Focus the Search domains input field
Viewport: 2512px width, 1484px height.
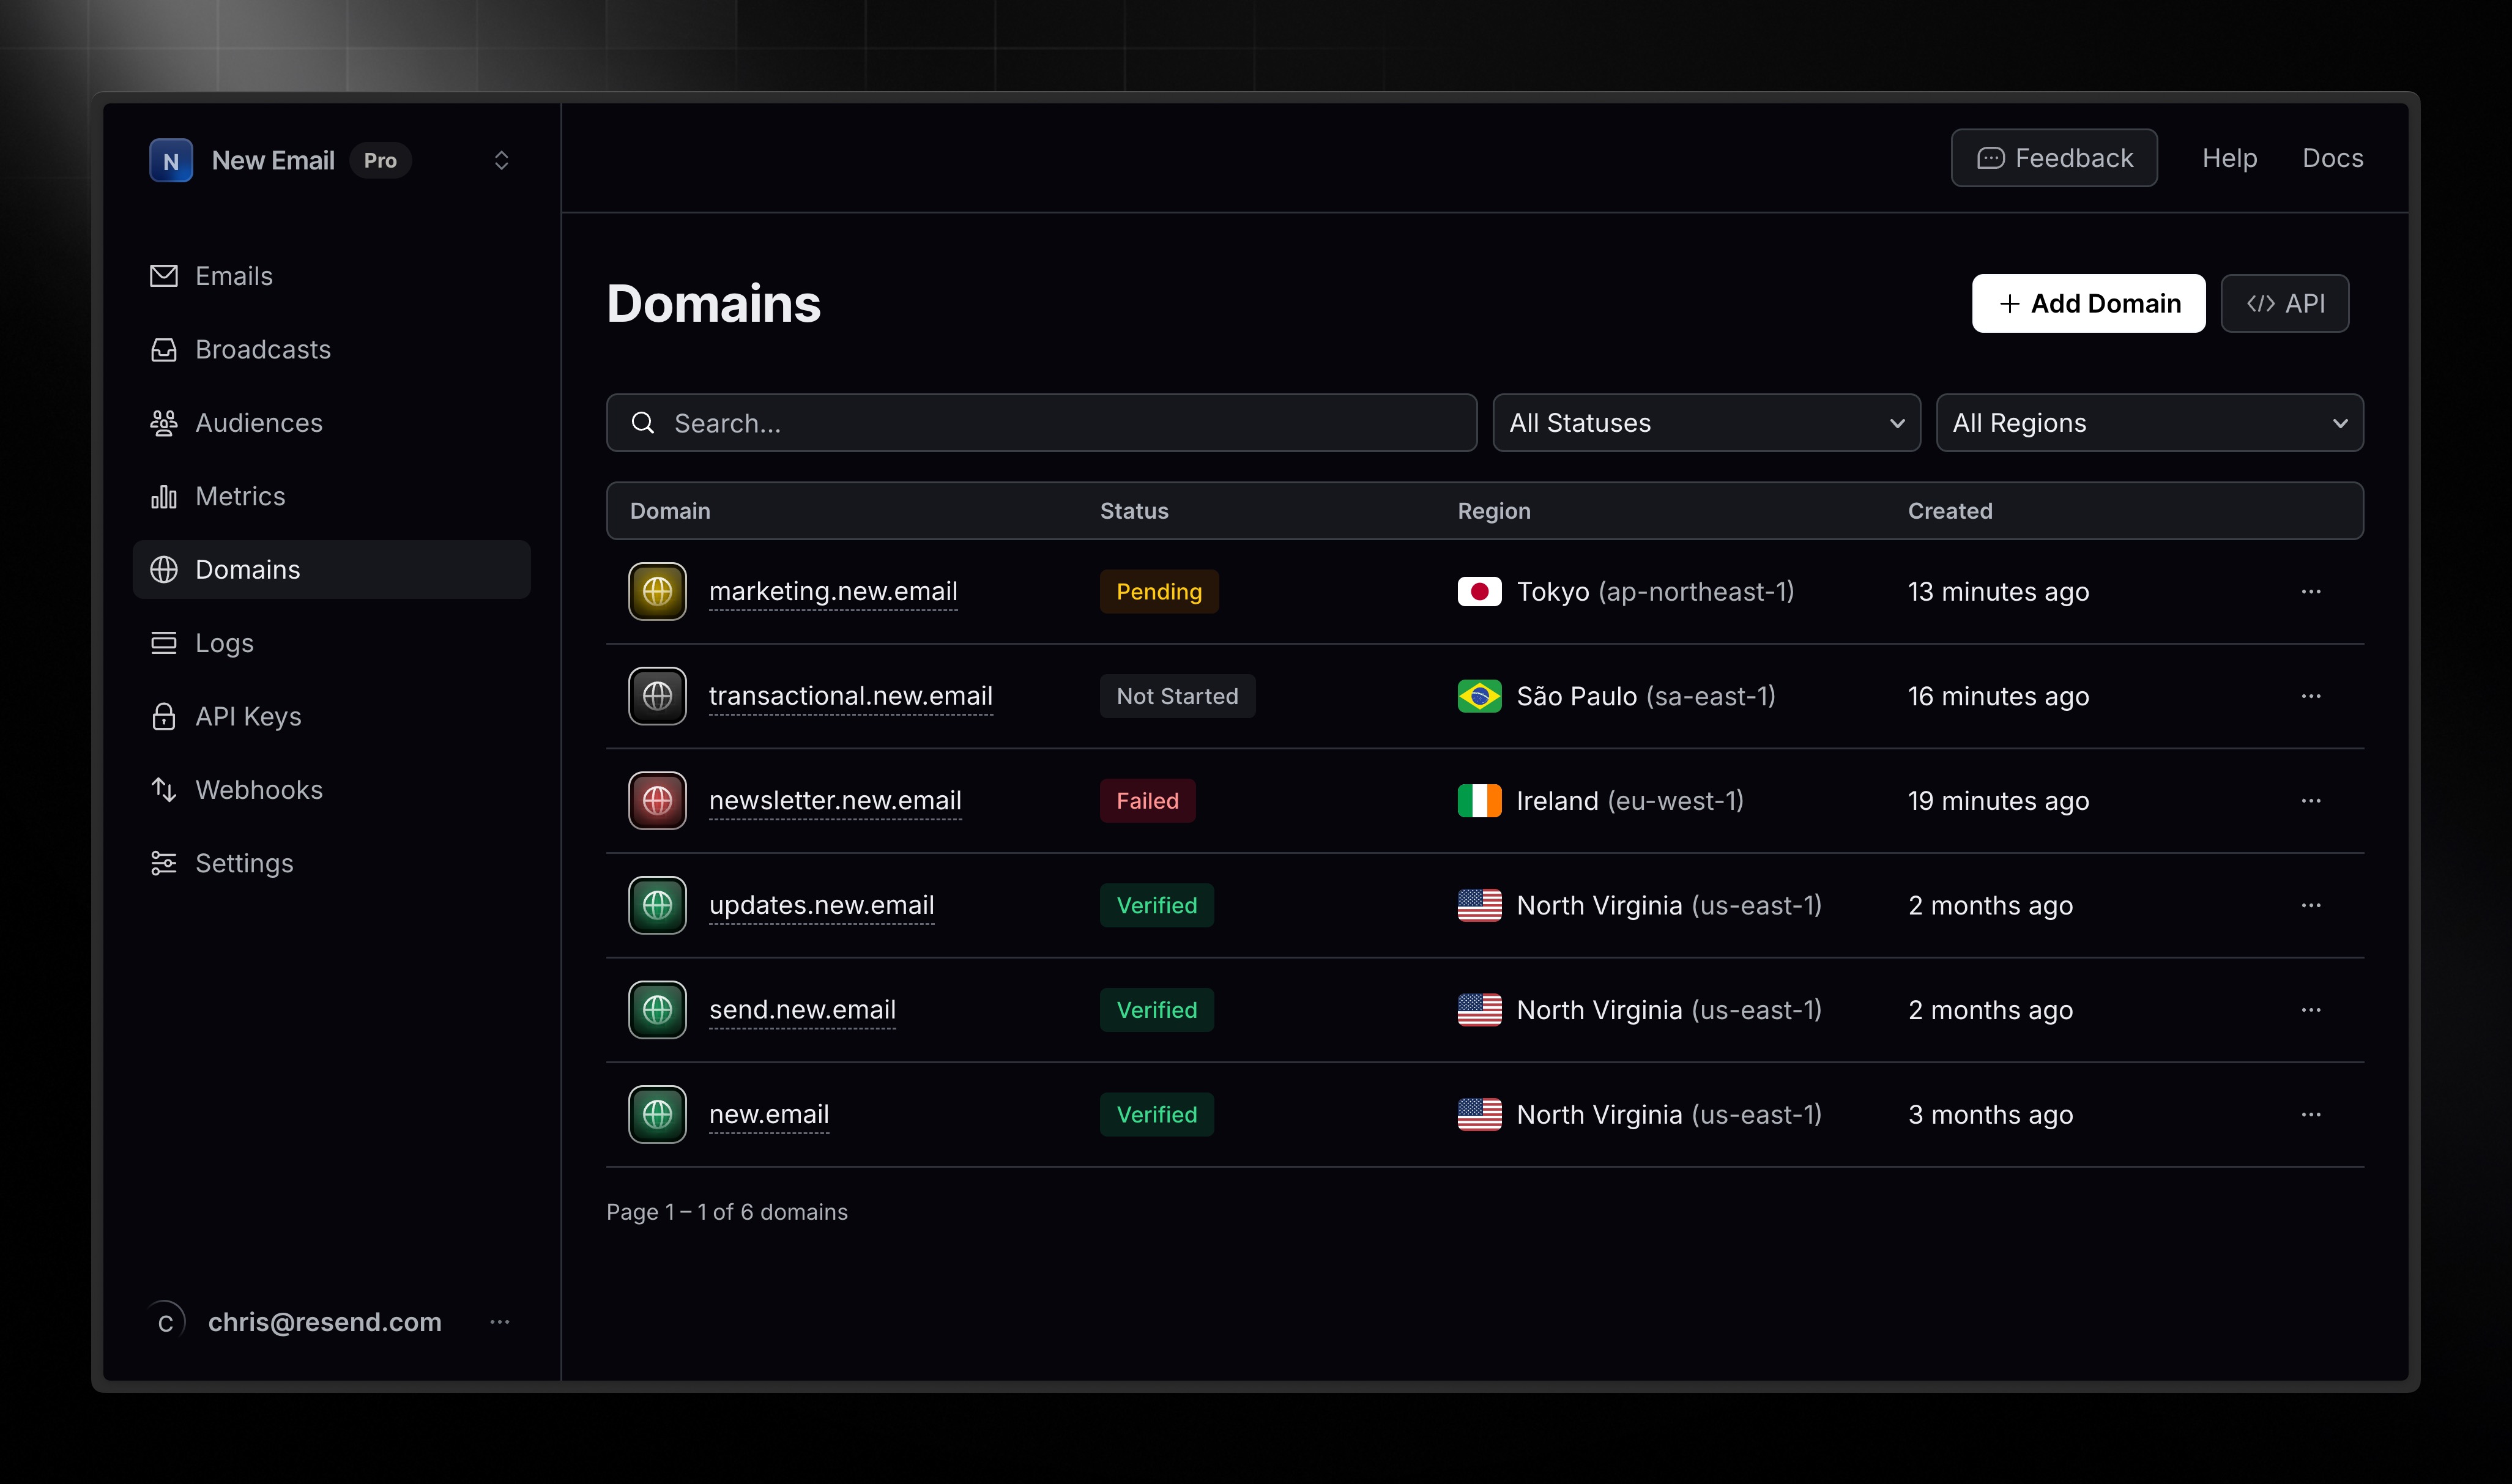(1060, 423)
